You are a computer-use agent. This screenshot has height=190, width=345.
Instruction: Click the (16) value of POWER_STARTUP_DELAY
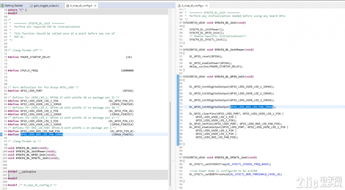pyautogui.click(x=129, y=57)
